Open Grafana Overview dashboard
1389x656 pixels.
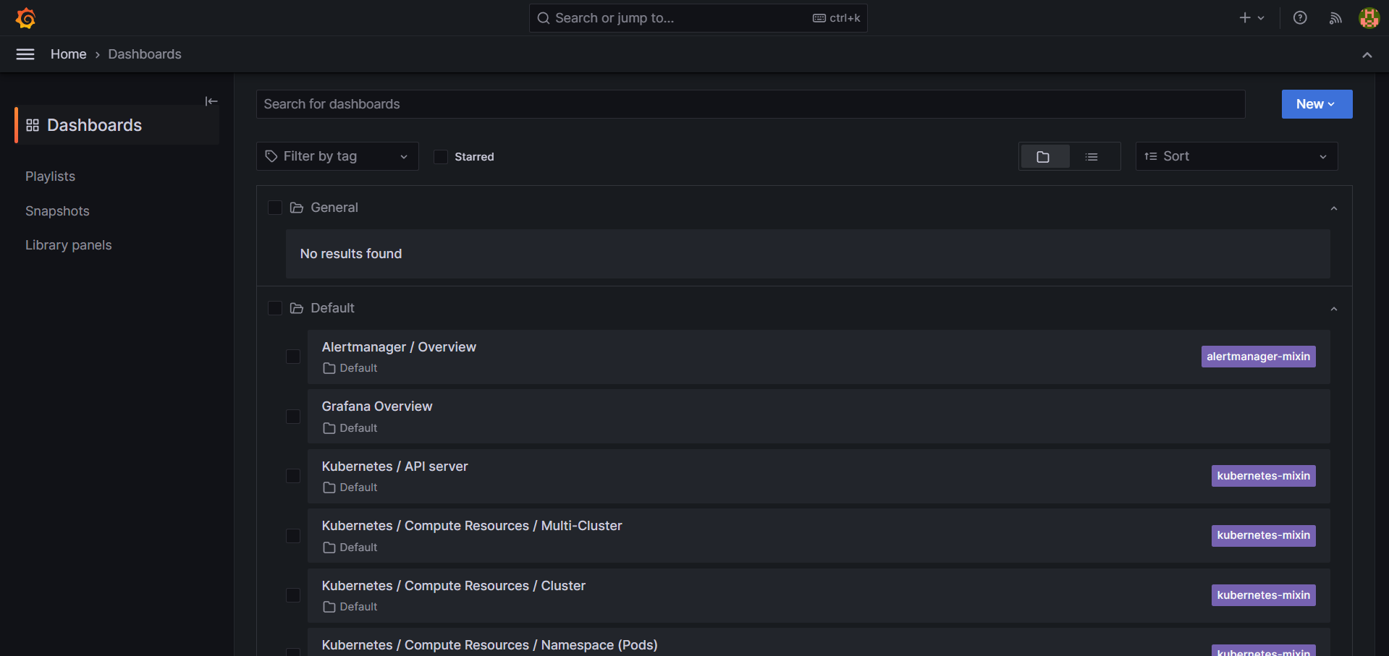[x=377, y=406]
